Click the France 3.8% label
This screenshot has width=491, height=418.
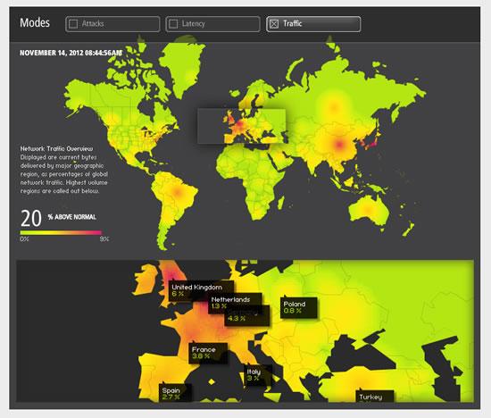click(x=208, y=353)
